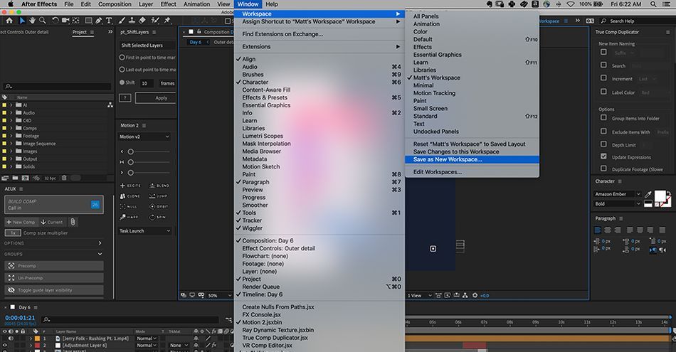Viewport: 676px width, 352px height.
Task: Open the 50% magnification dropdown
Action: click(220, 296)
